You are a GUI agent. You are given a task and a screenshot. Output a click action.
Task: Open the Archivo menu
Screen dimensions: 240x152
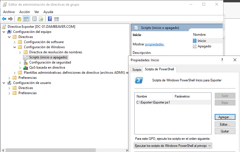click(9, 12)
